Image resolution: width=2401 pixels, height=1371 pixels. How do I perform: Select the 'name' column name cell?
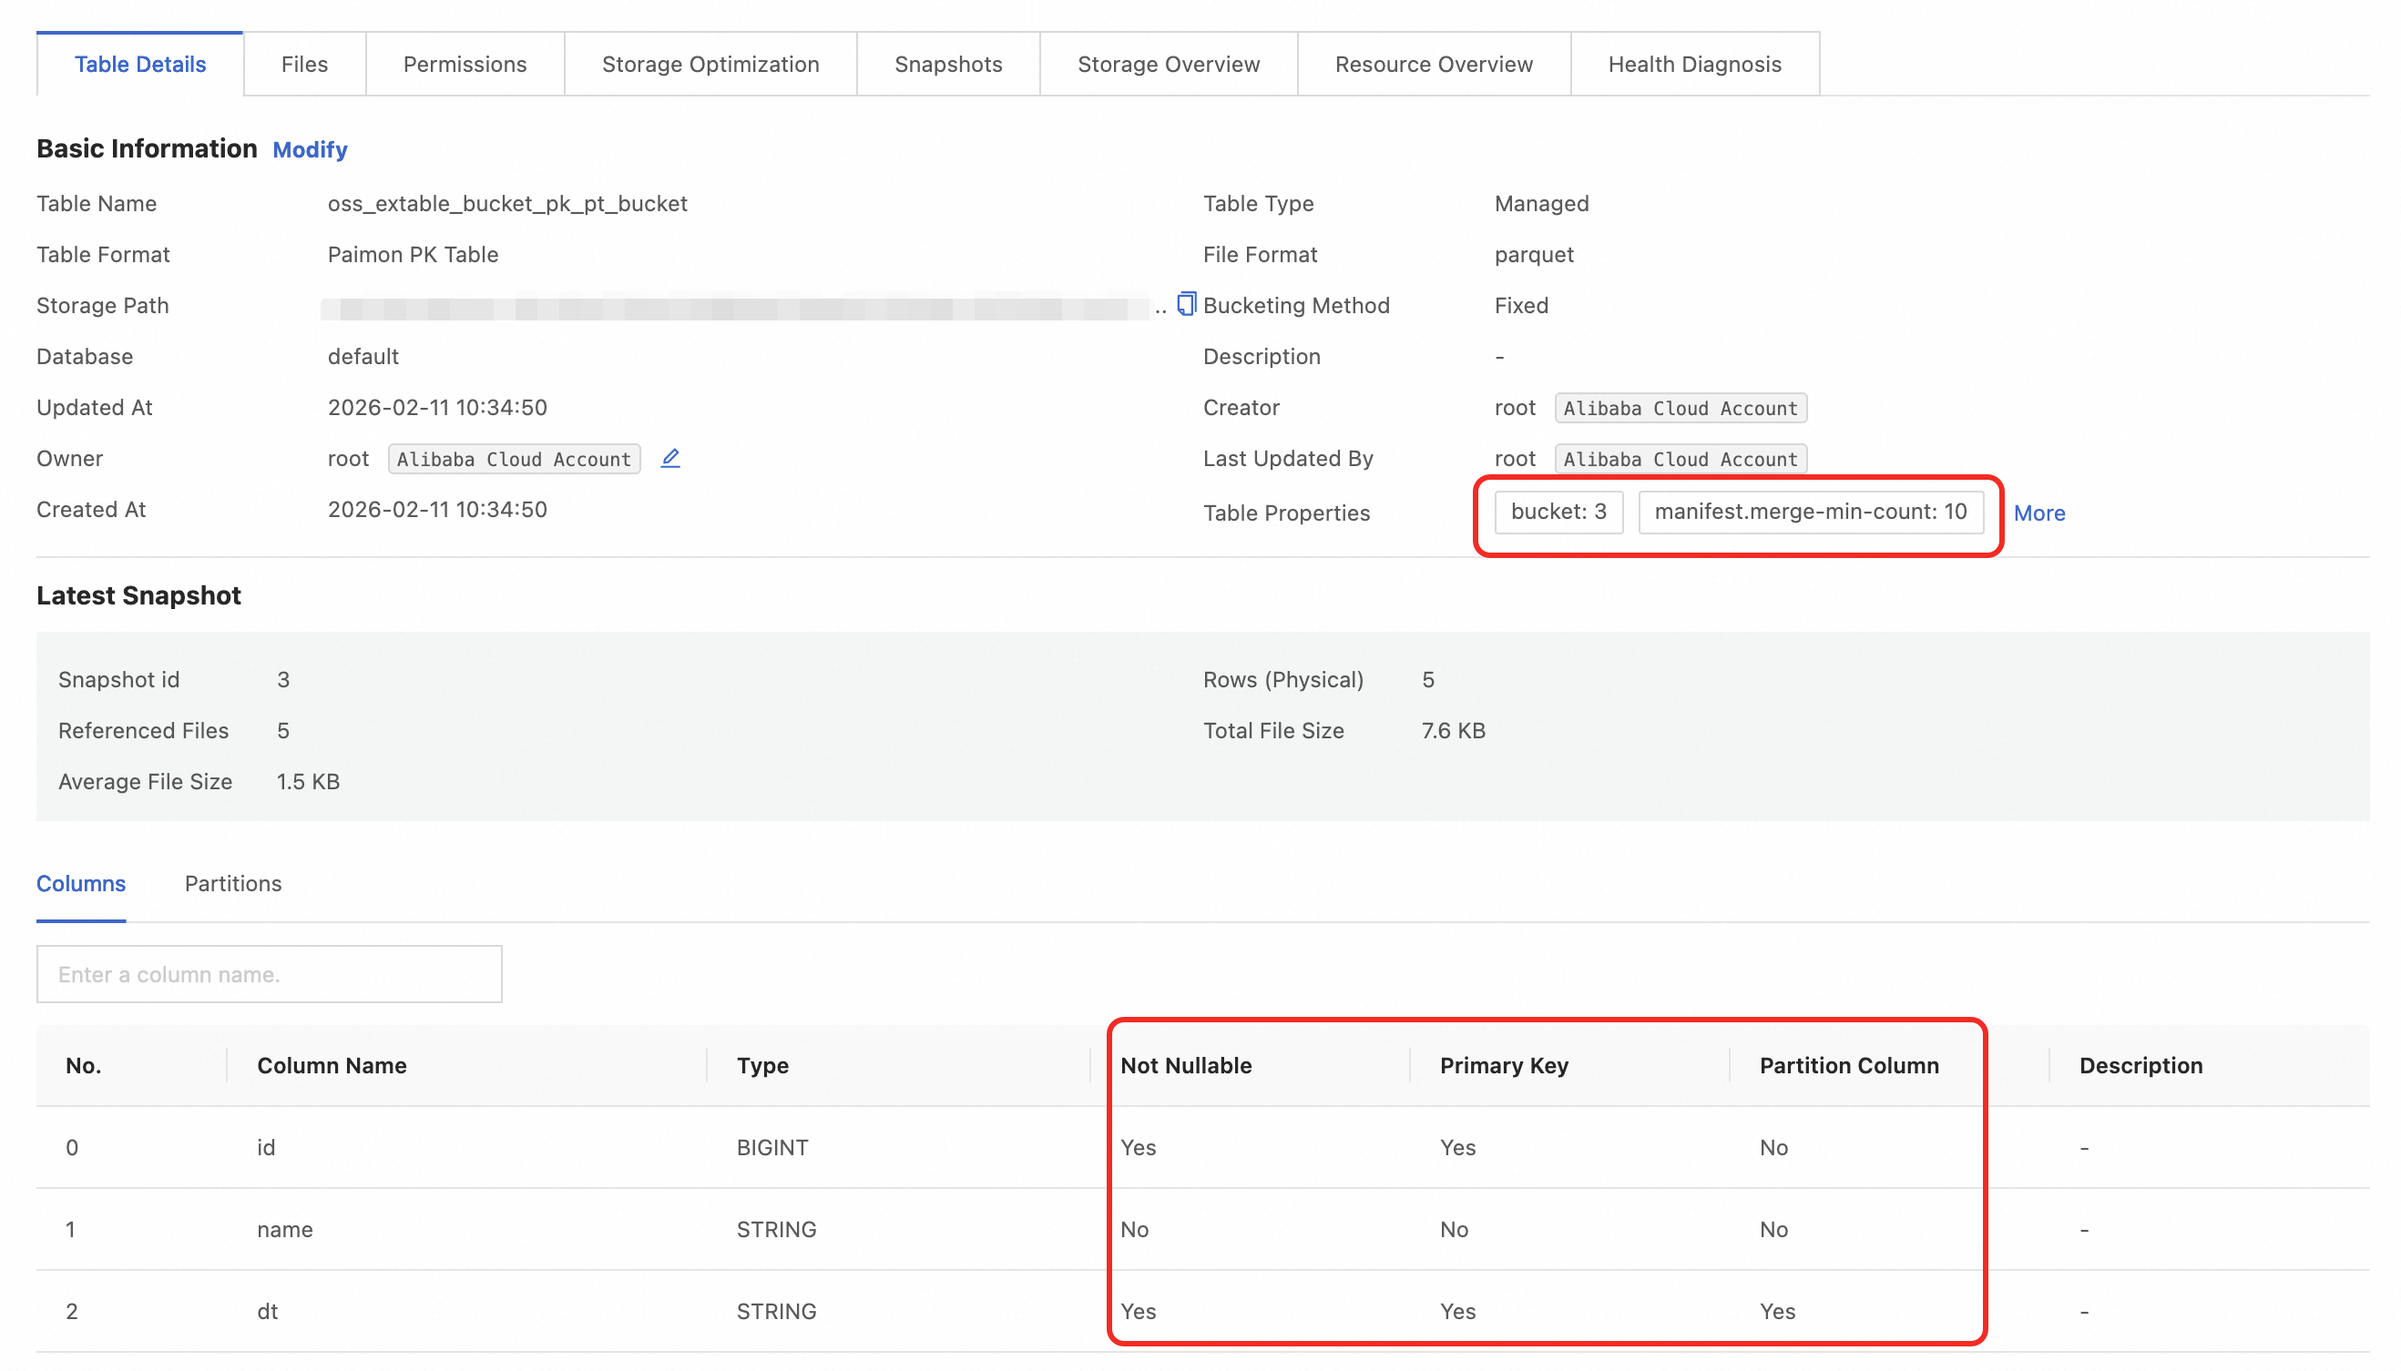coord(284,1229)
